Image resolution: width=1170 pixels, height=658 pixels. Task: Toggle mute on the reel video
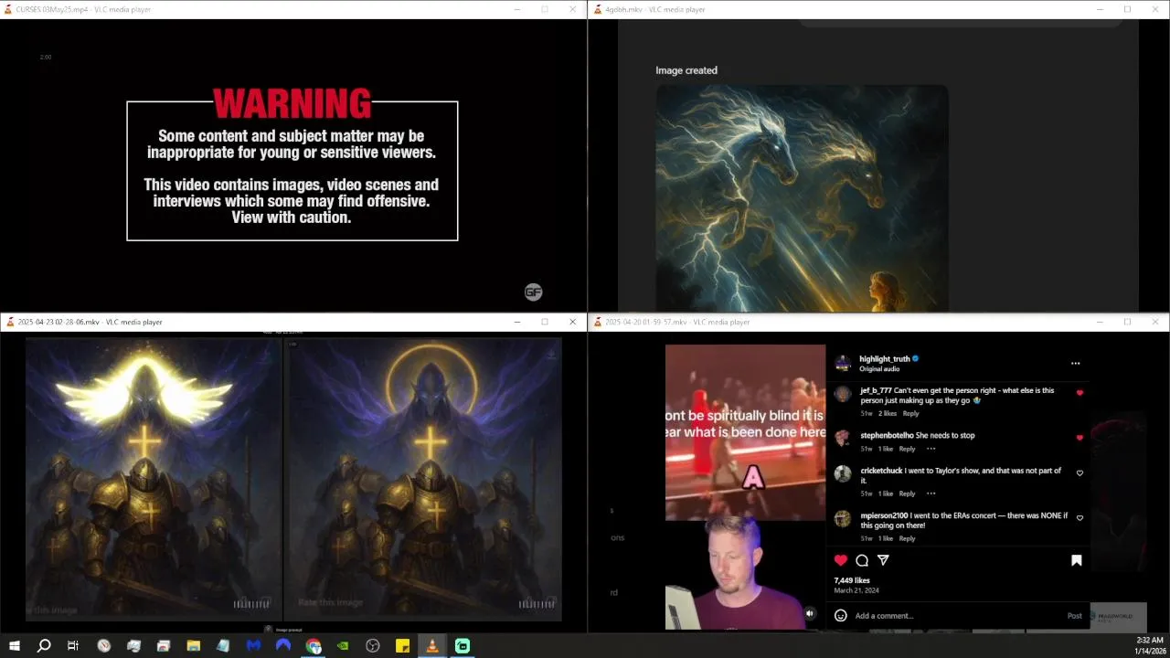[x=809, y=614]
